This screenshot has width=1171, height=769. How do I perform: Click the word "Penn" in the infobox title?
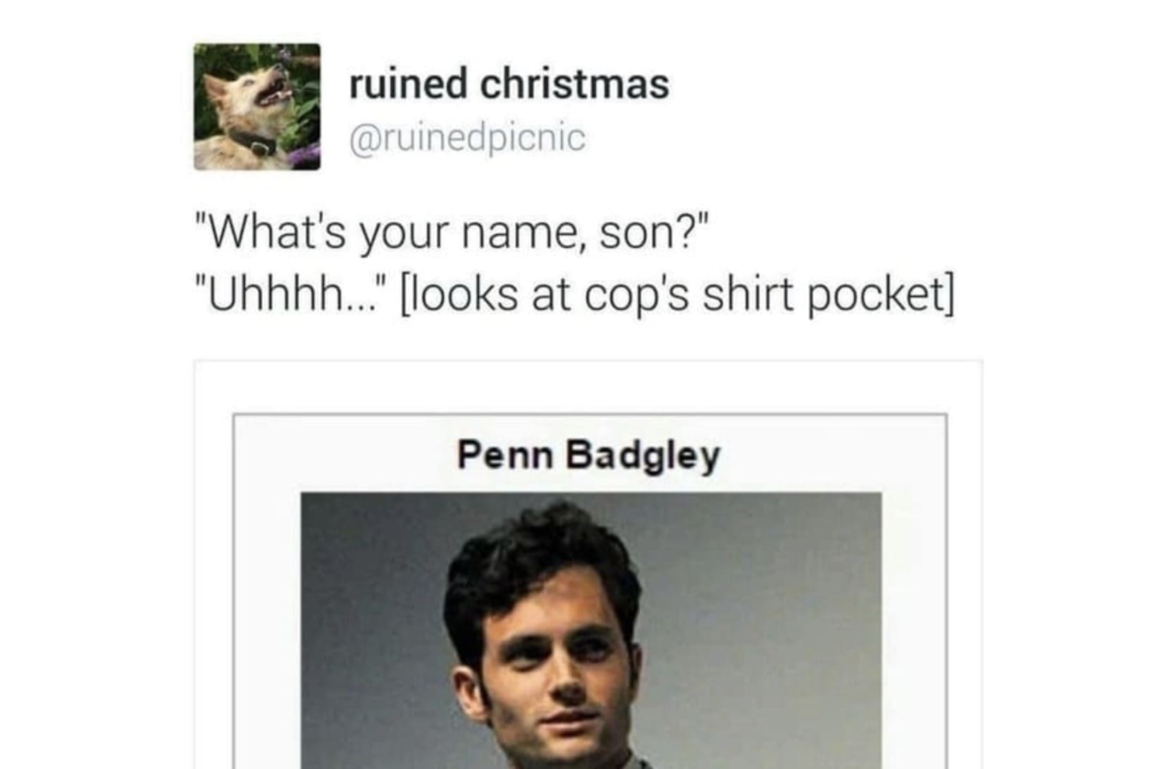coord(505,454)
